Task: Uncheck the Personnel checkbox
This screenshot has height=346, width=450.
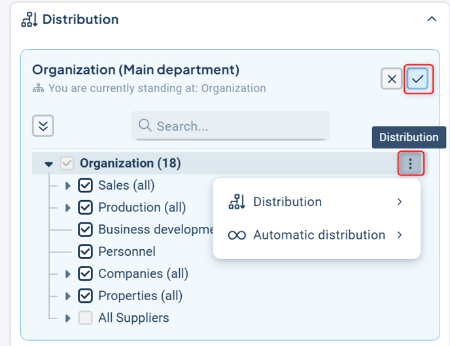Action: [x=85, y=252]
